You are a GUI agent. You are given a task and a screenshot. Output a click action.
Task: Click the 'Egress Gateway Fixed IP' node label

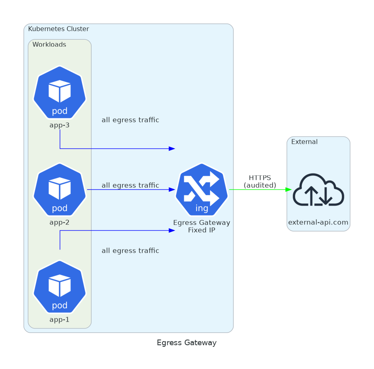201,226
